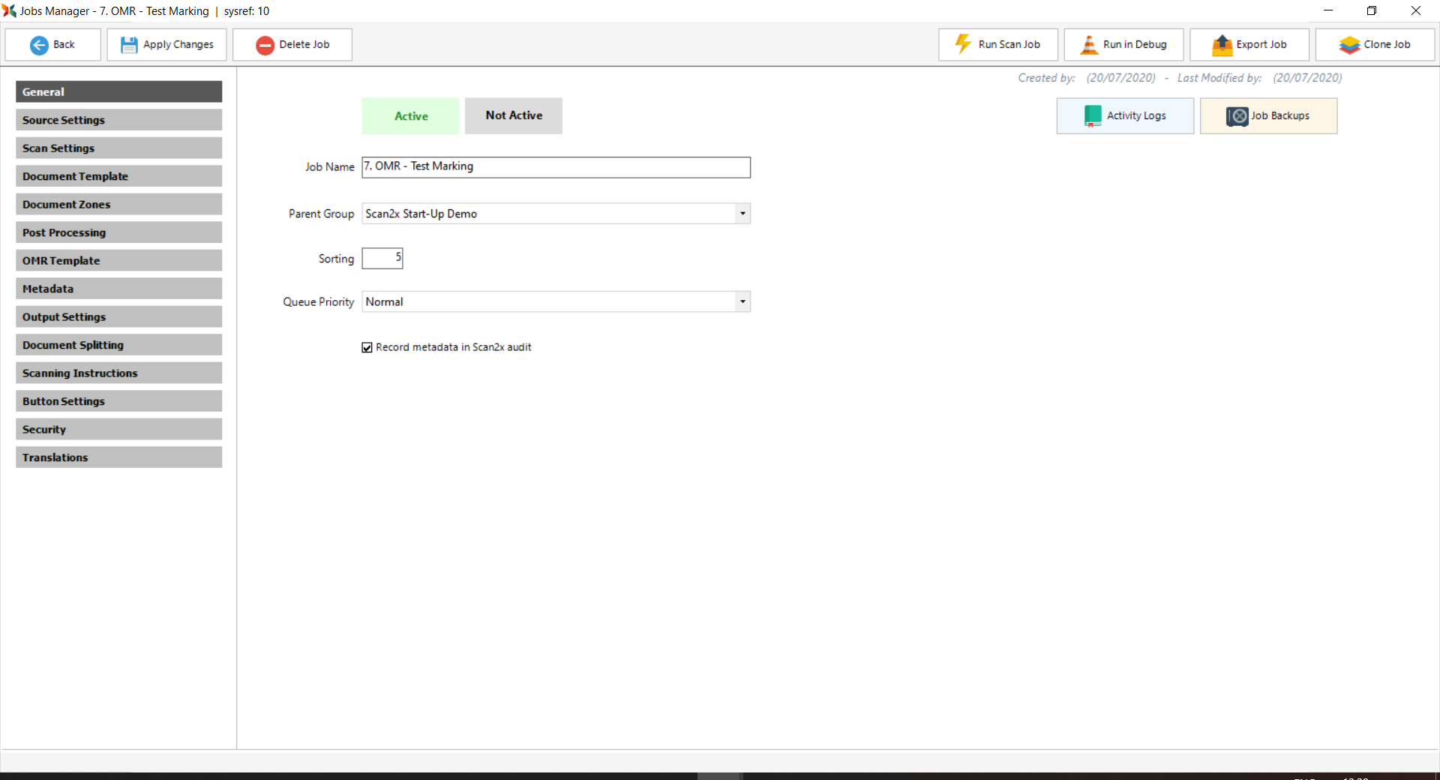The image size is (1440, 780).
Task: Expand the Parent Group dropdown
Action: (742, 214)
